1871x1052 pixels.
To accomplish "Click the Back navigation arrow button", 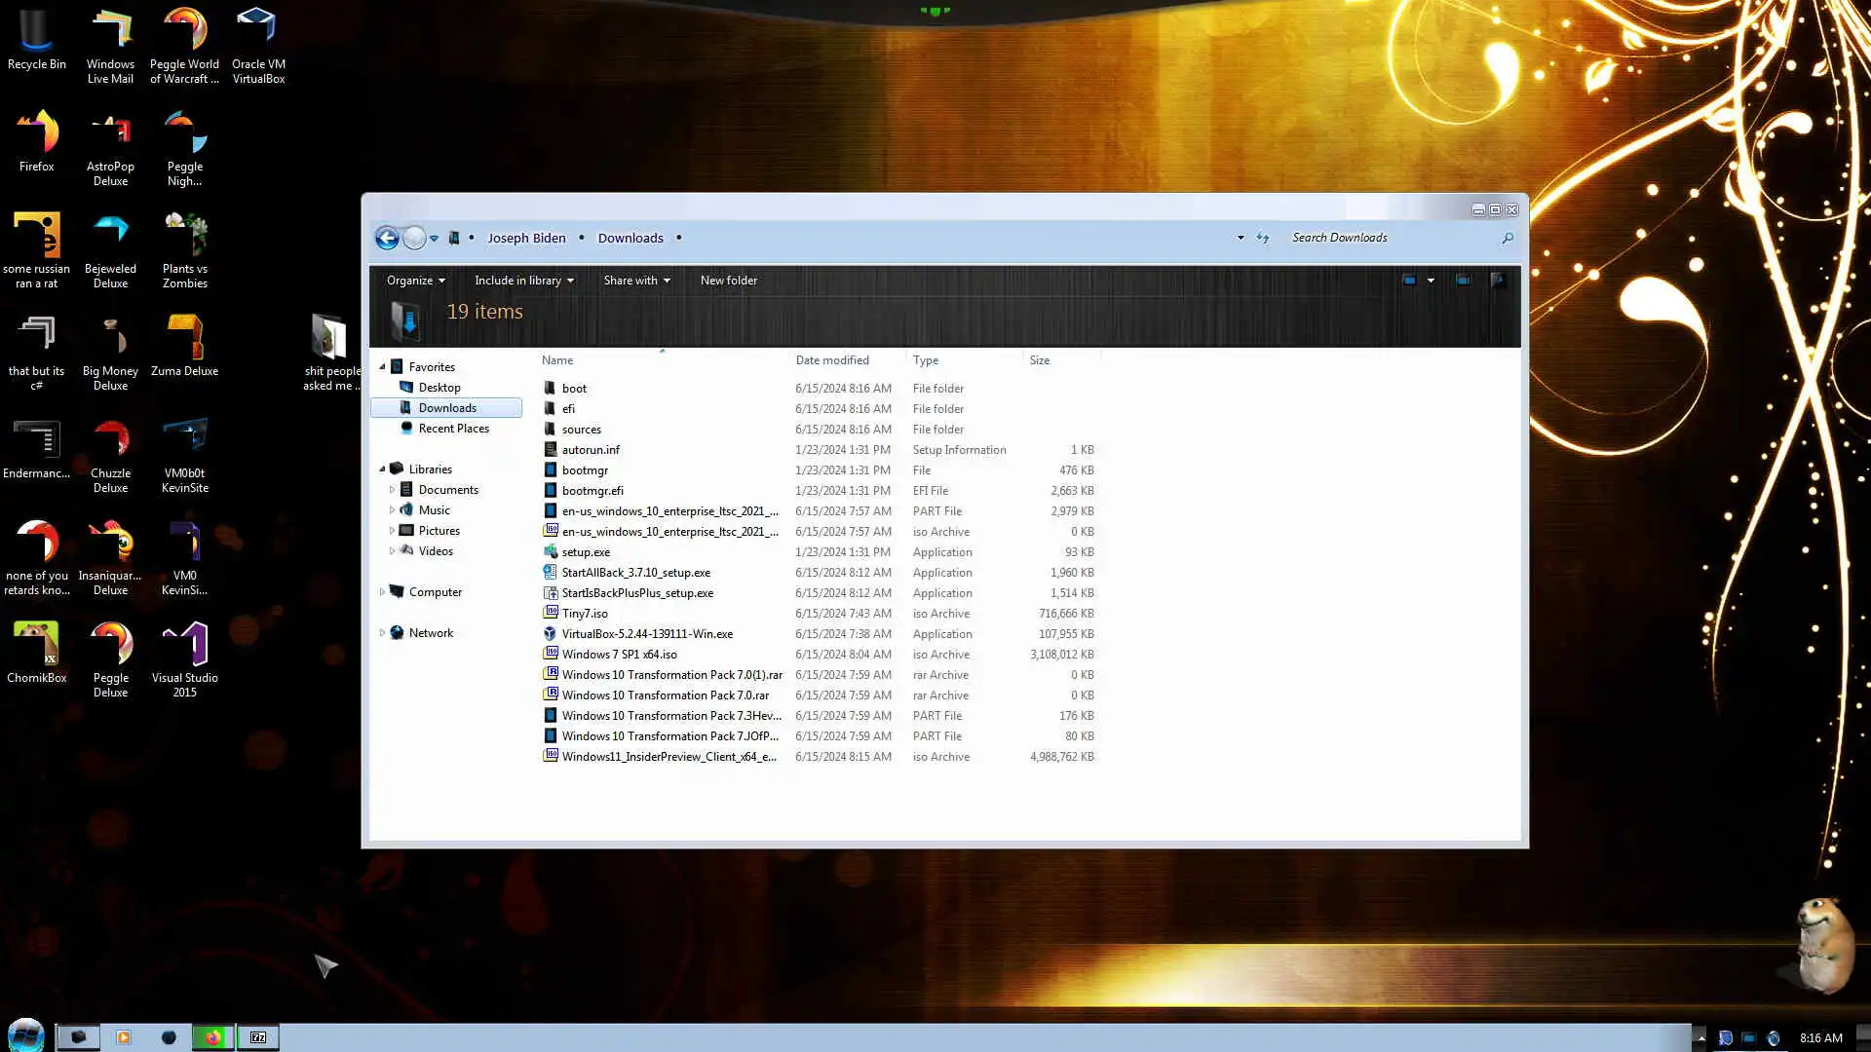I will [387, 238].
